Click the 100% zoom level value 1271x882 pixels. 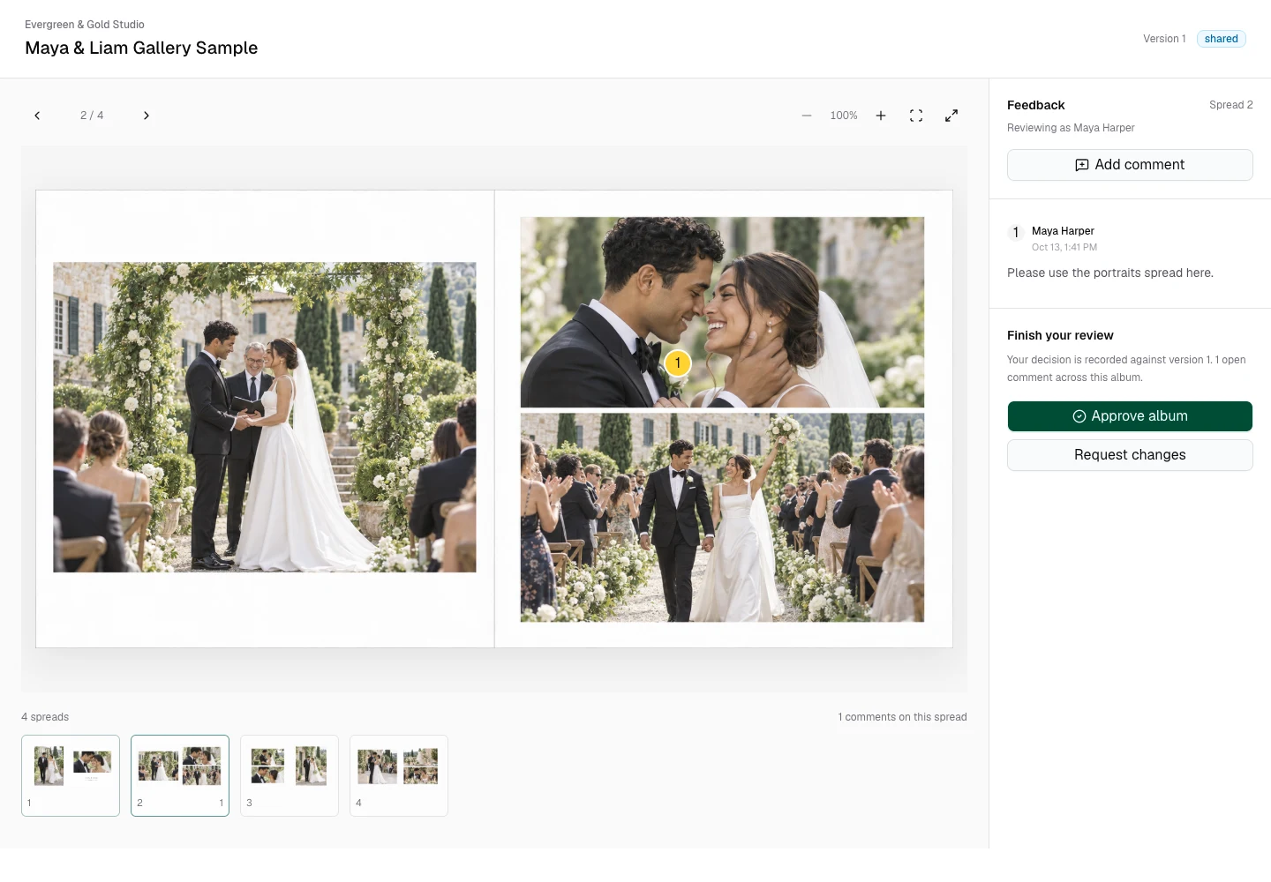tap(844, 116)
